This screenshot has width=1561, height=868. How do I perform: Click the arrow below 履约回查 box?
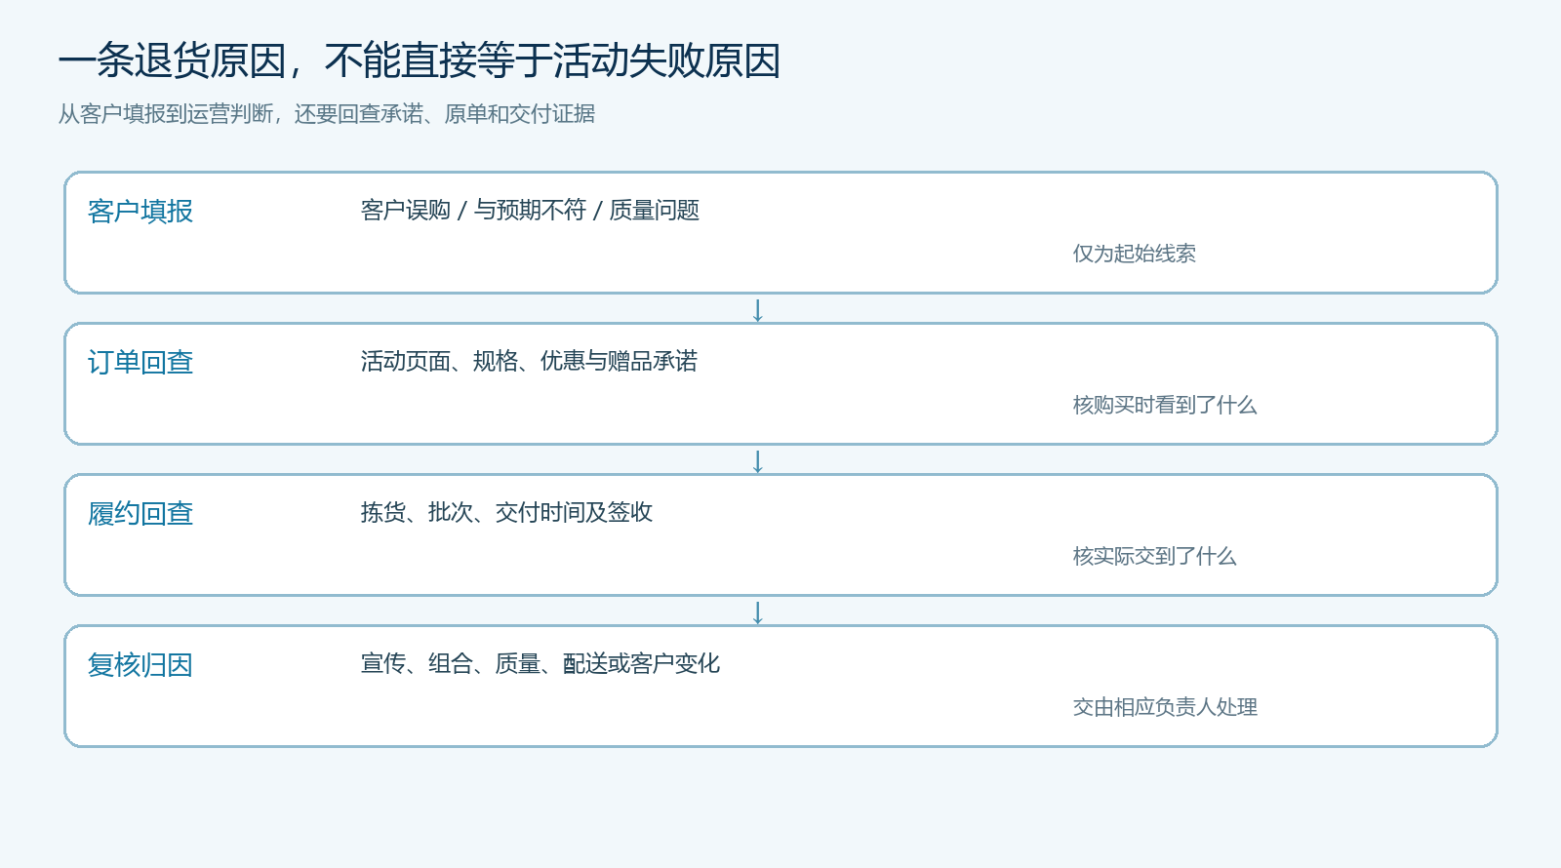point(758,613)
